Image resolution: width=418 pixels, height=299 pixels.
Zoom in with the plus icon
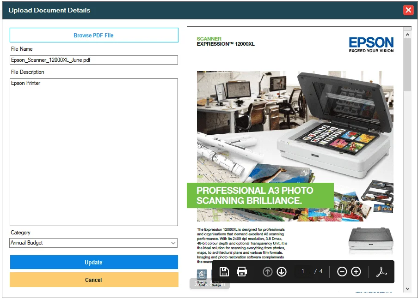click(x=356, y=272)
